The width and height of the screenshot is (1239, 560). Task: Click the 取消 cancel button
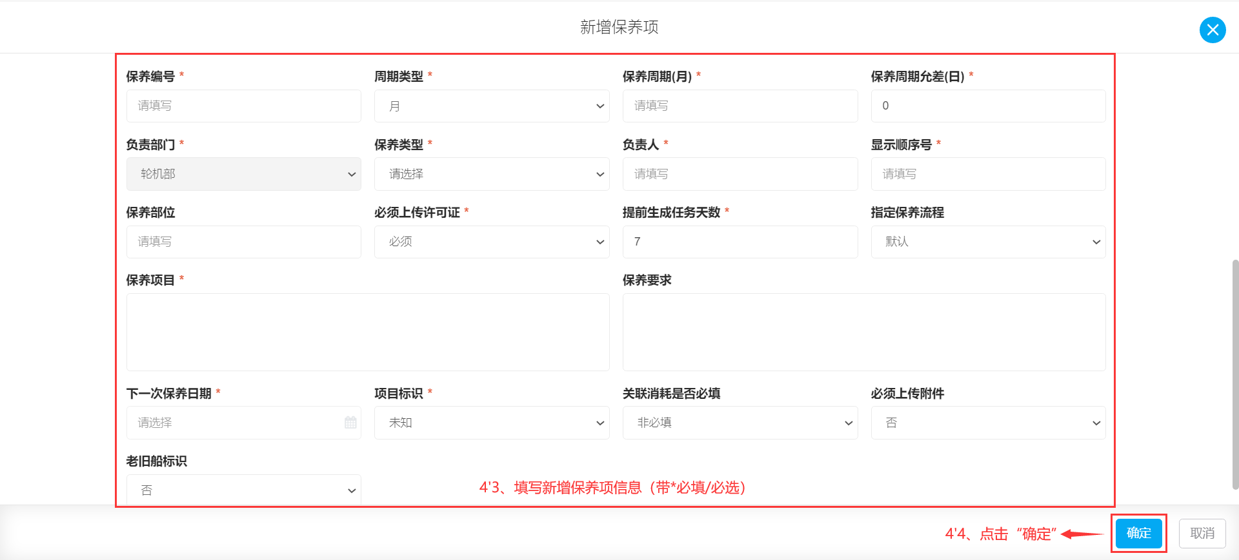click(1202, 533)
